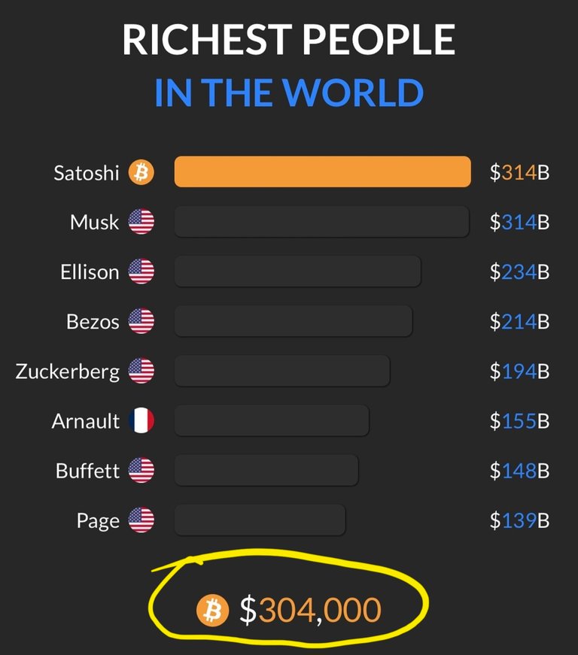The image size is (578, 655).
Task: Click the Arnault name label
Action: 86,421
